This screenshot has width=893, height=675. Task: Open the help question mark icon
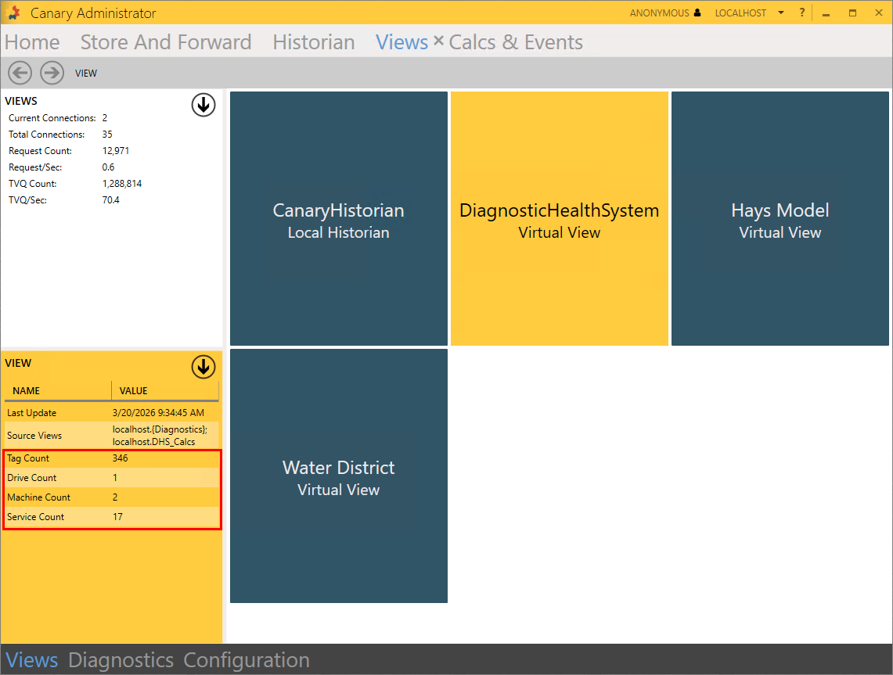[802, 13]
